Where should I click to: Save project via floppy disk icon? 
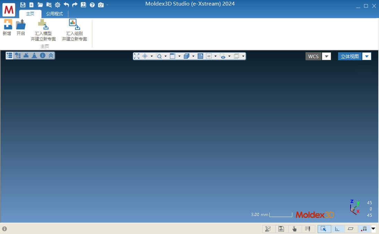(x=23, y=5)
